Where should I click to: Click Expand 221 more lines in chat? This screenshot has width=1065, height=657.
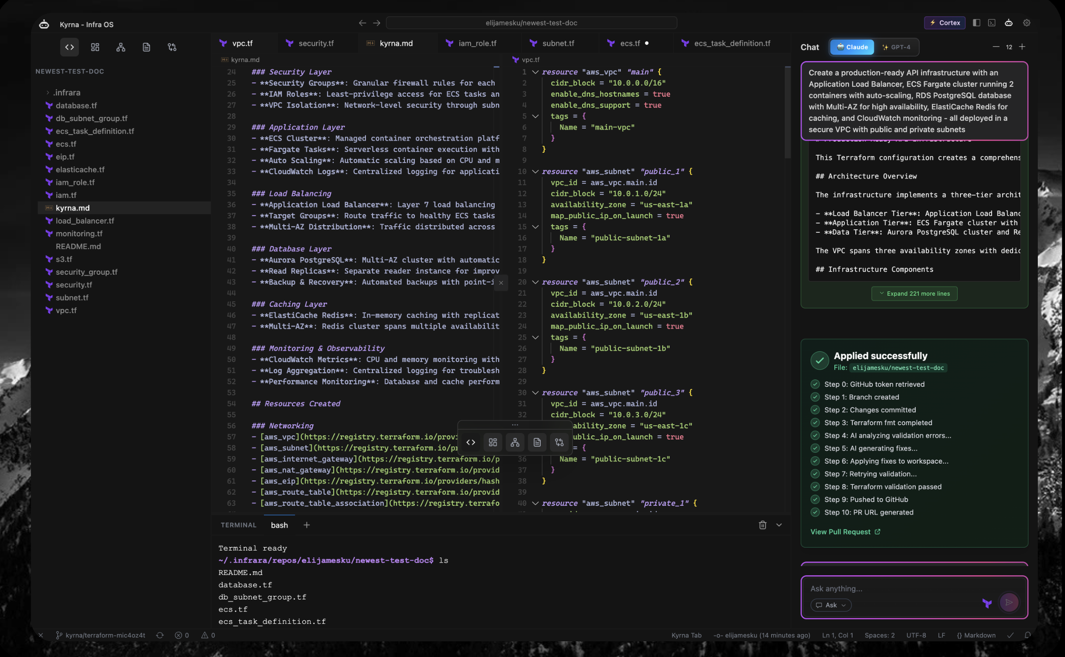point(914,293)
